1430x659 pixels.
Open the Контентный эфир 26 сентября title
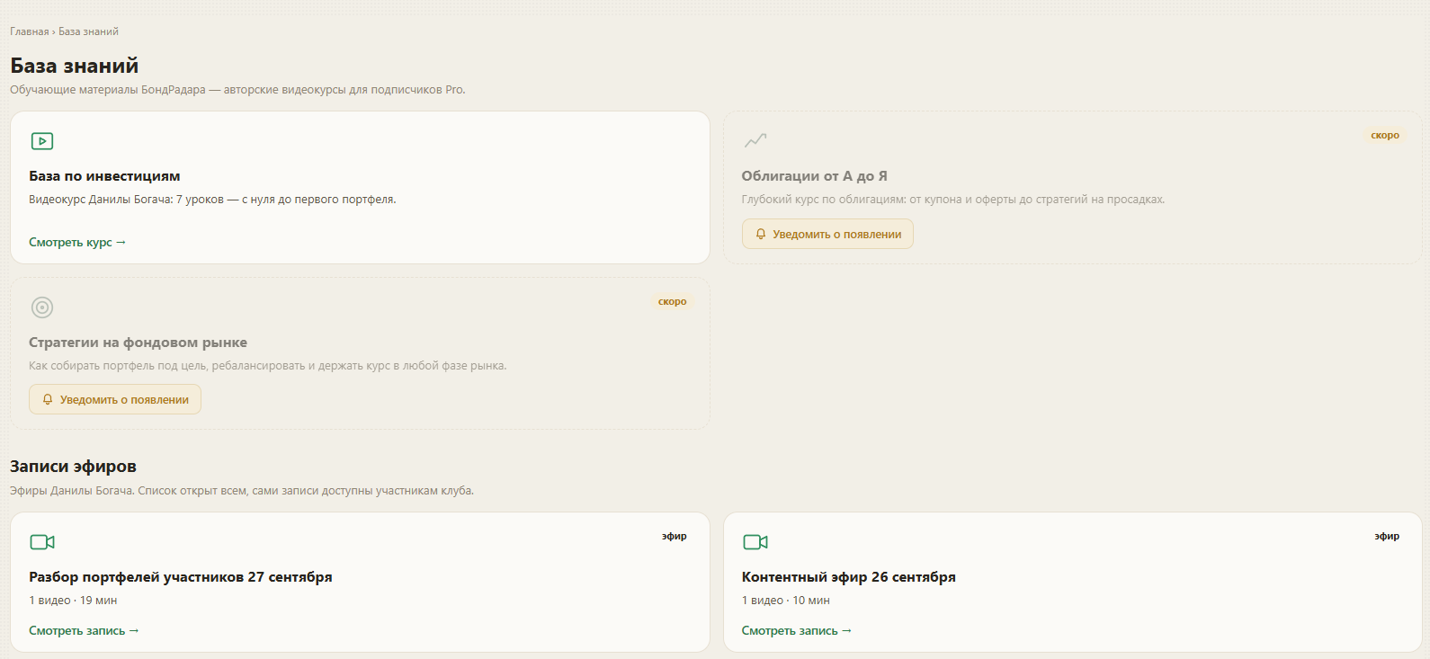849,577
